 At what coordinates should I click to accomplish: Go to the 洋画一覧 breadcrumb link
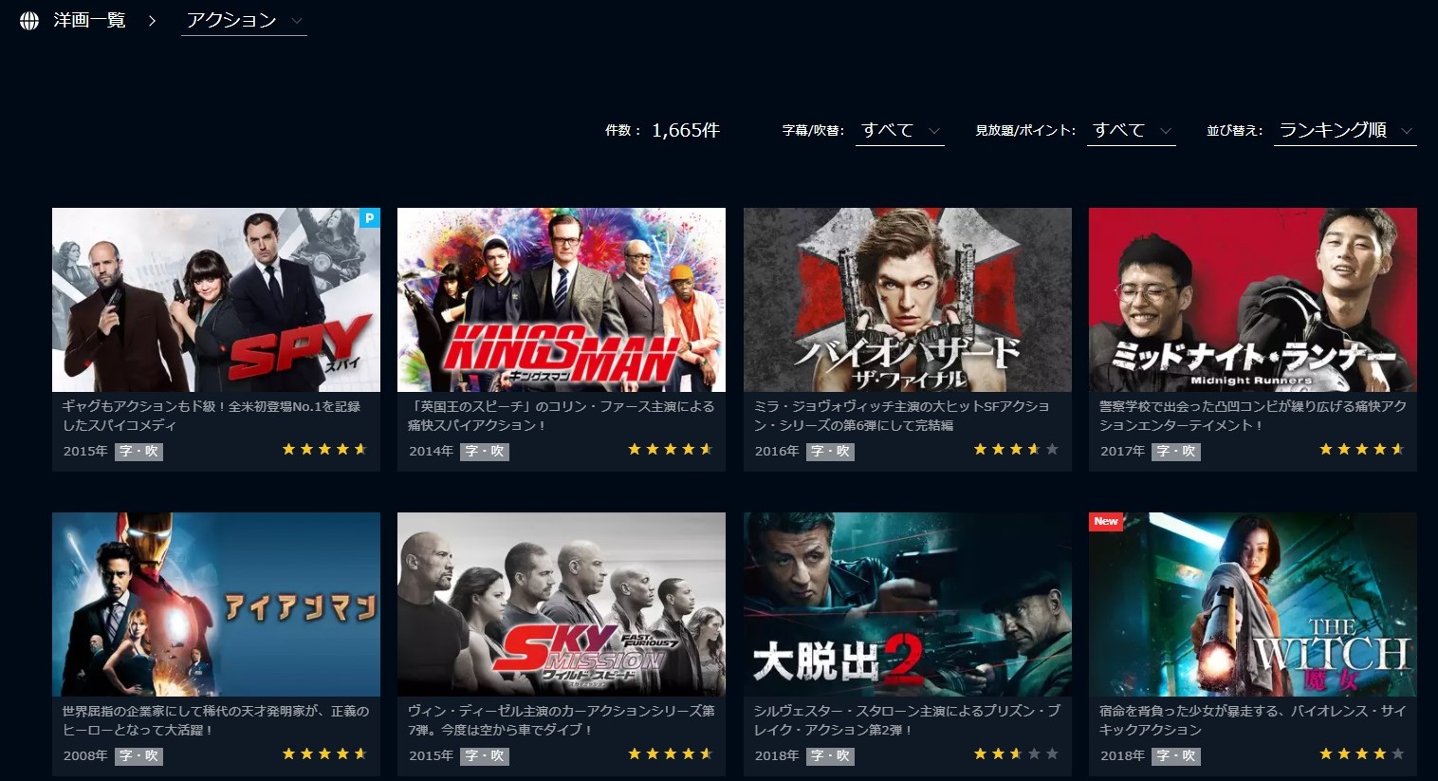point(89,21)
